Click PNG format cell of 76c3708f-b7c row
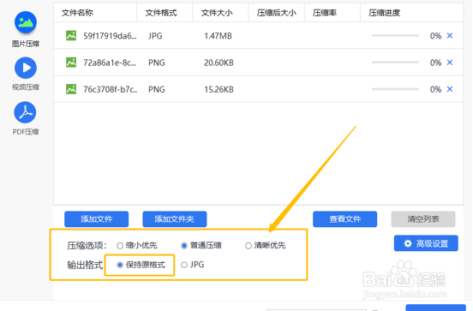Viewport: 473px width, 311px height. tap(157, 90)
